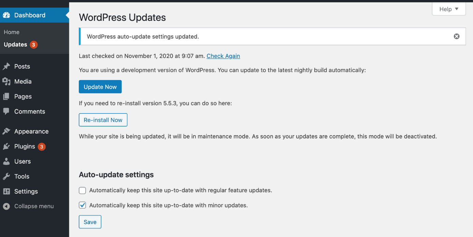Dismiss the auto-update settings notice

(x=456, y=36)
